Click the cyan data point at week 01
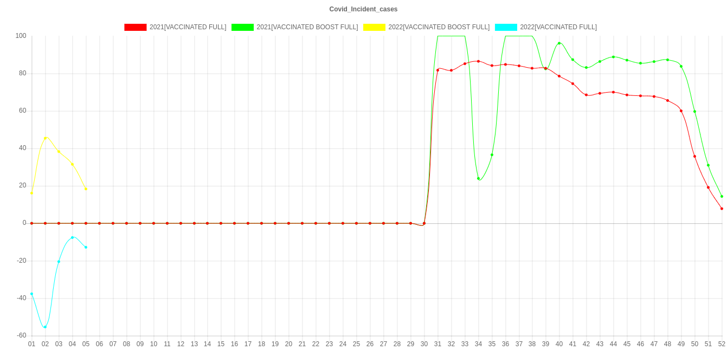 click(31, 294)
